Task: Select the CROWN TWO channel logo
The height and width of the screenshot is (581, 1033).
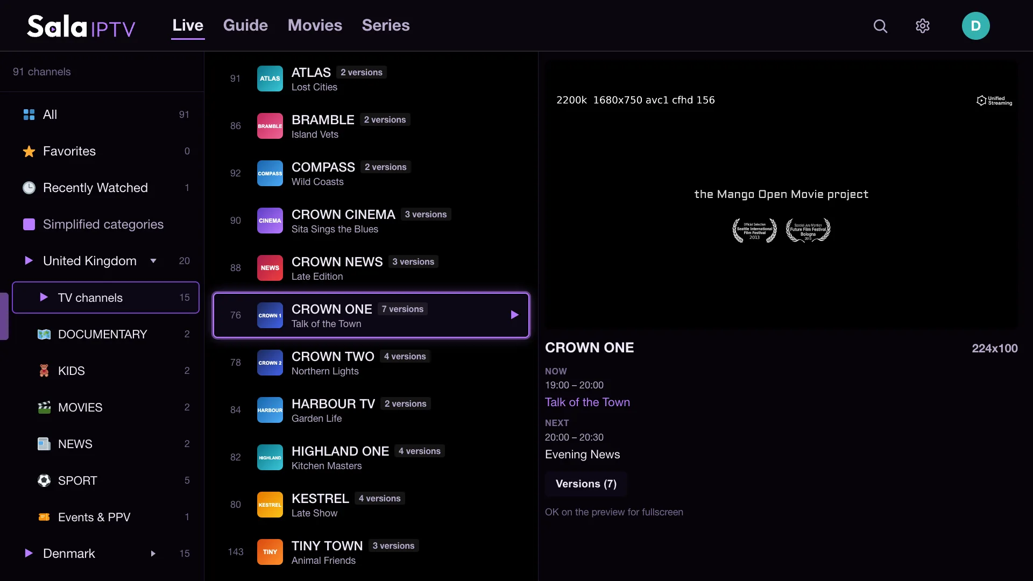Action: (270, 363)
